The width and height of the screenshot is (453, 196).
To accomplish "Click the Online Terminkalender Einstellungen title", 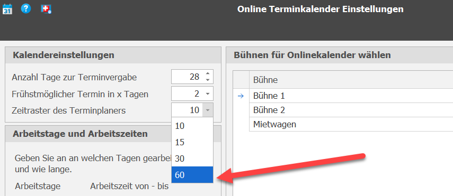I will coord(321,9).
